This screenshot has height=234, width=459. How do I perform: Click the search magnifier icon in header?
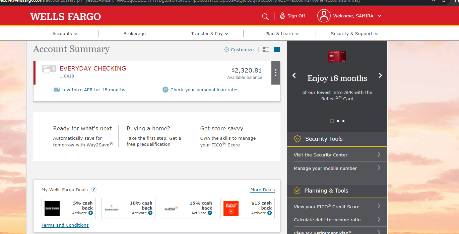coord(265,16)
